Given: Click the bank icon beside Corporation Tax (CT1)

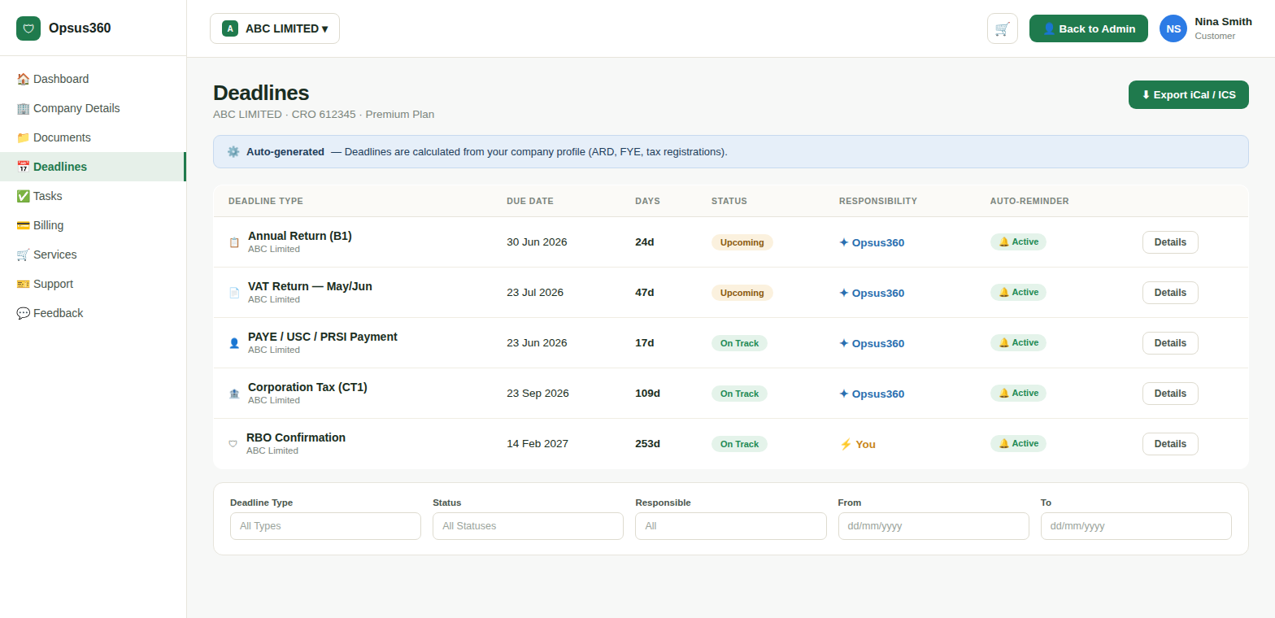Looking at the screenshot, I should pos(234,394).
